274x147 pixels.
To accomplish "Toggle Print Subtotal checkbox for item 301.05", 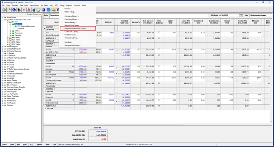I will pyautogui.click(x=159, y=66).
